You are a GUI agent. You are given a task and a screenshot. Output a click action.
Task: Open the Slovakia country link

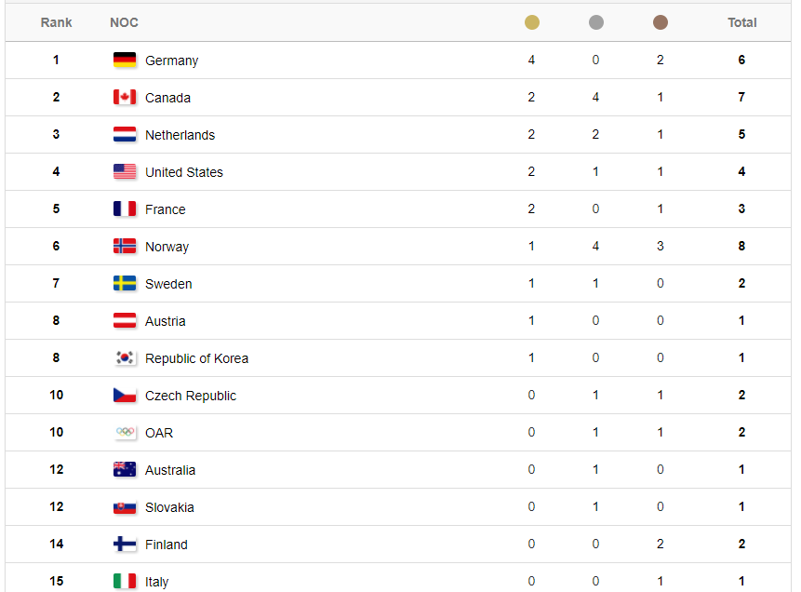click(169, 507)
